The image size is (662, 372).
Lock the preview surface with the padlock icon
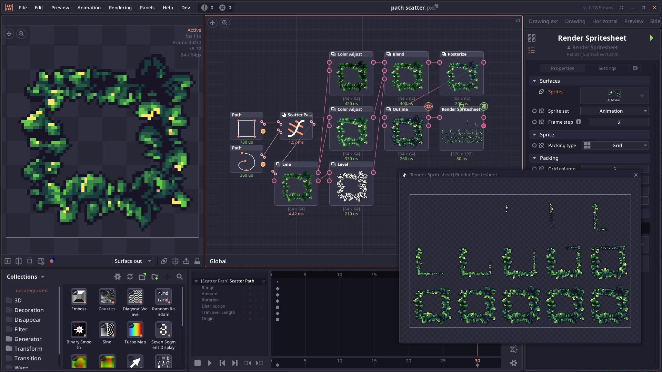point(197,261)
